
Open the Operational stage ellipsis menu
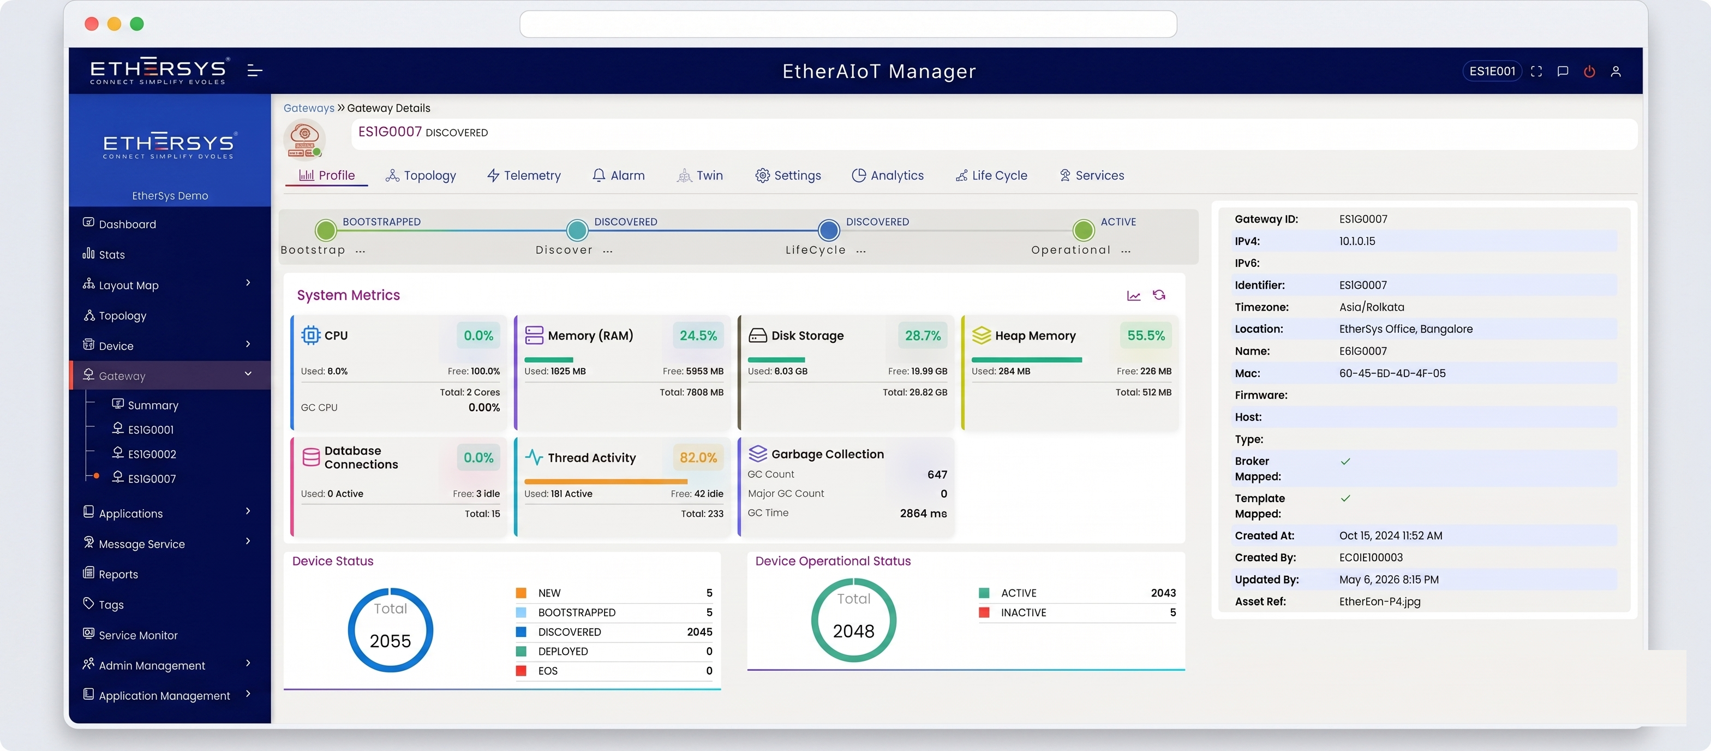click(x=1125, y=251)
